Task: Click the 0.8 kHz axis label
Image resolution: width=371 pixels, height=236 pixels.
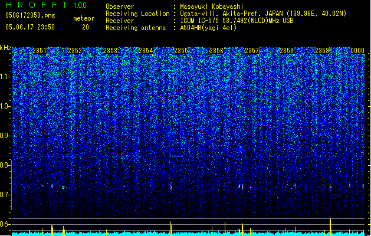Action: click(5, 165)
